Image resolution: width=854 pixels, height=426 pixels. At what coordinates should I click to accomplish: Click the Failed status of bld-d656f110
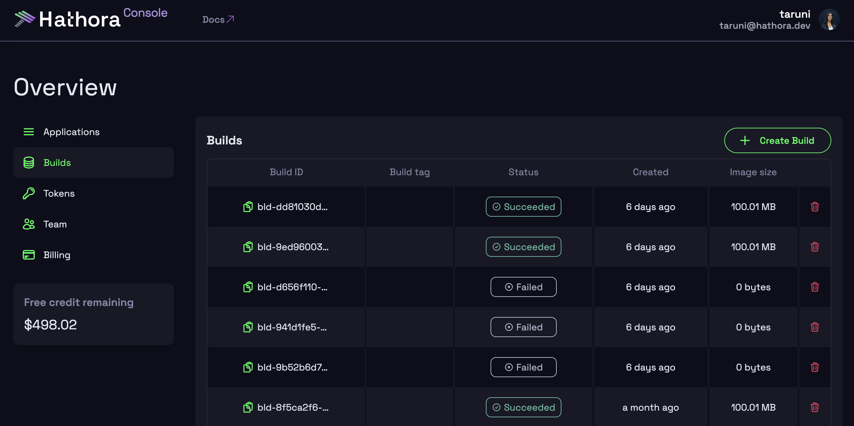(523, 287)
